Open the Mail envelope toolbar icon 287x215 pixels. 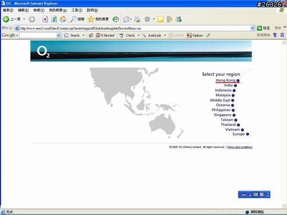click(126, 19)
